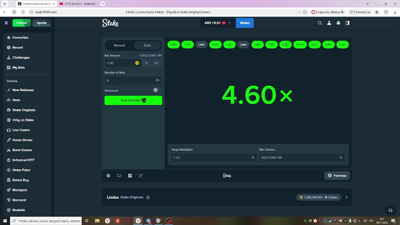Click the search magnifier icon

point(320,23)
